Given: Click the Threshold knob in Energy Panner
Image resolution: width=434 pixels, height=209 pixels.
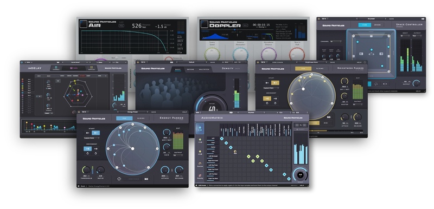Looking at the screenshot, I should pos(86,170).
